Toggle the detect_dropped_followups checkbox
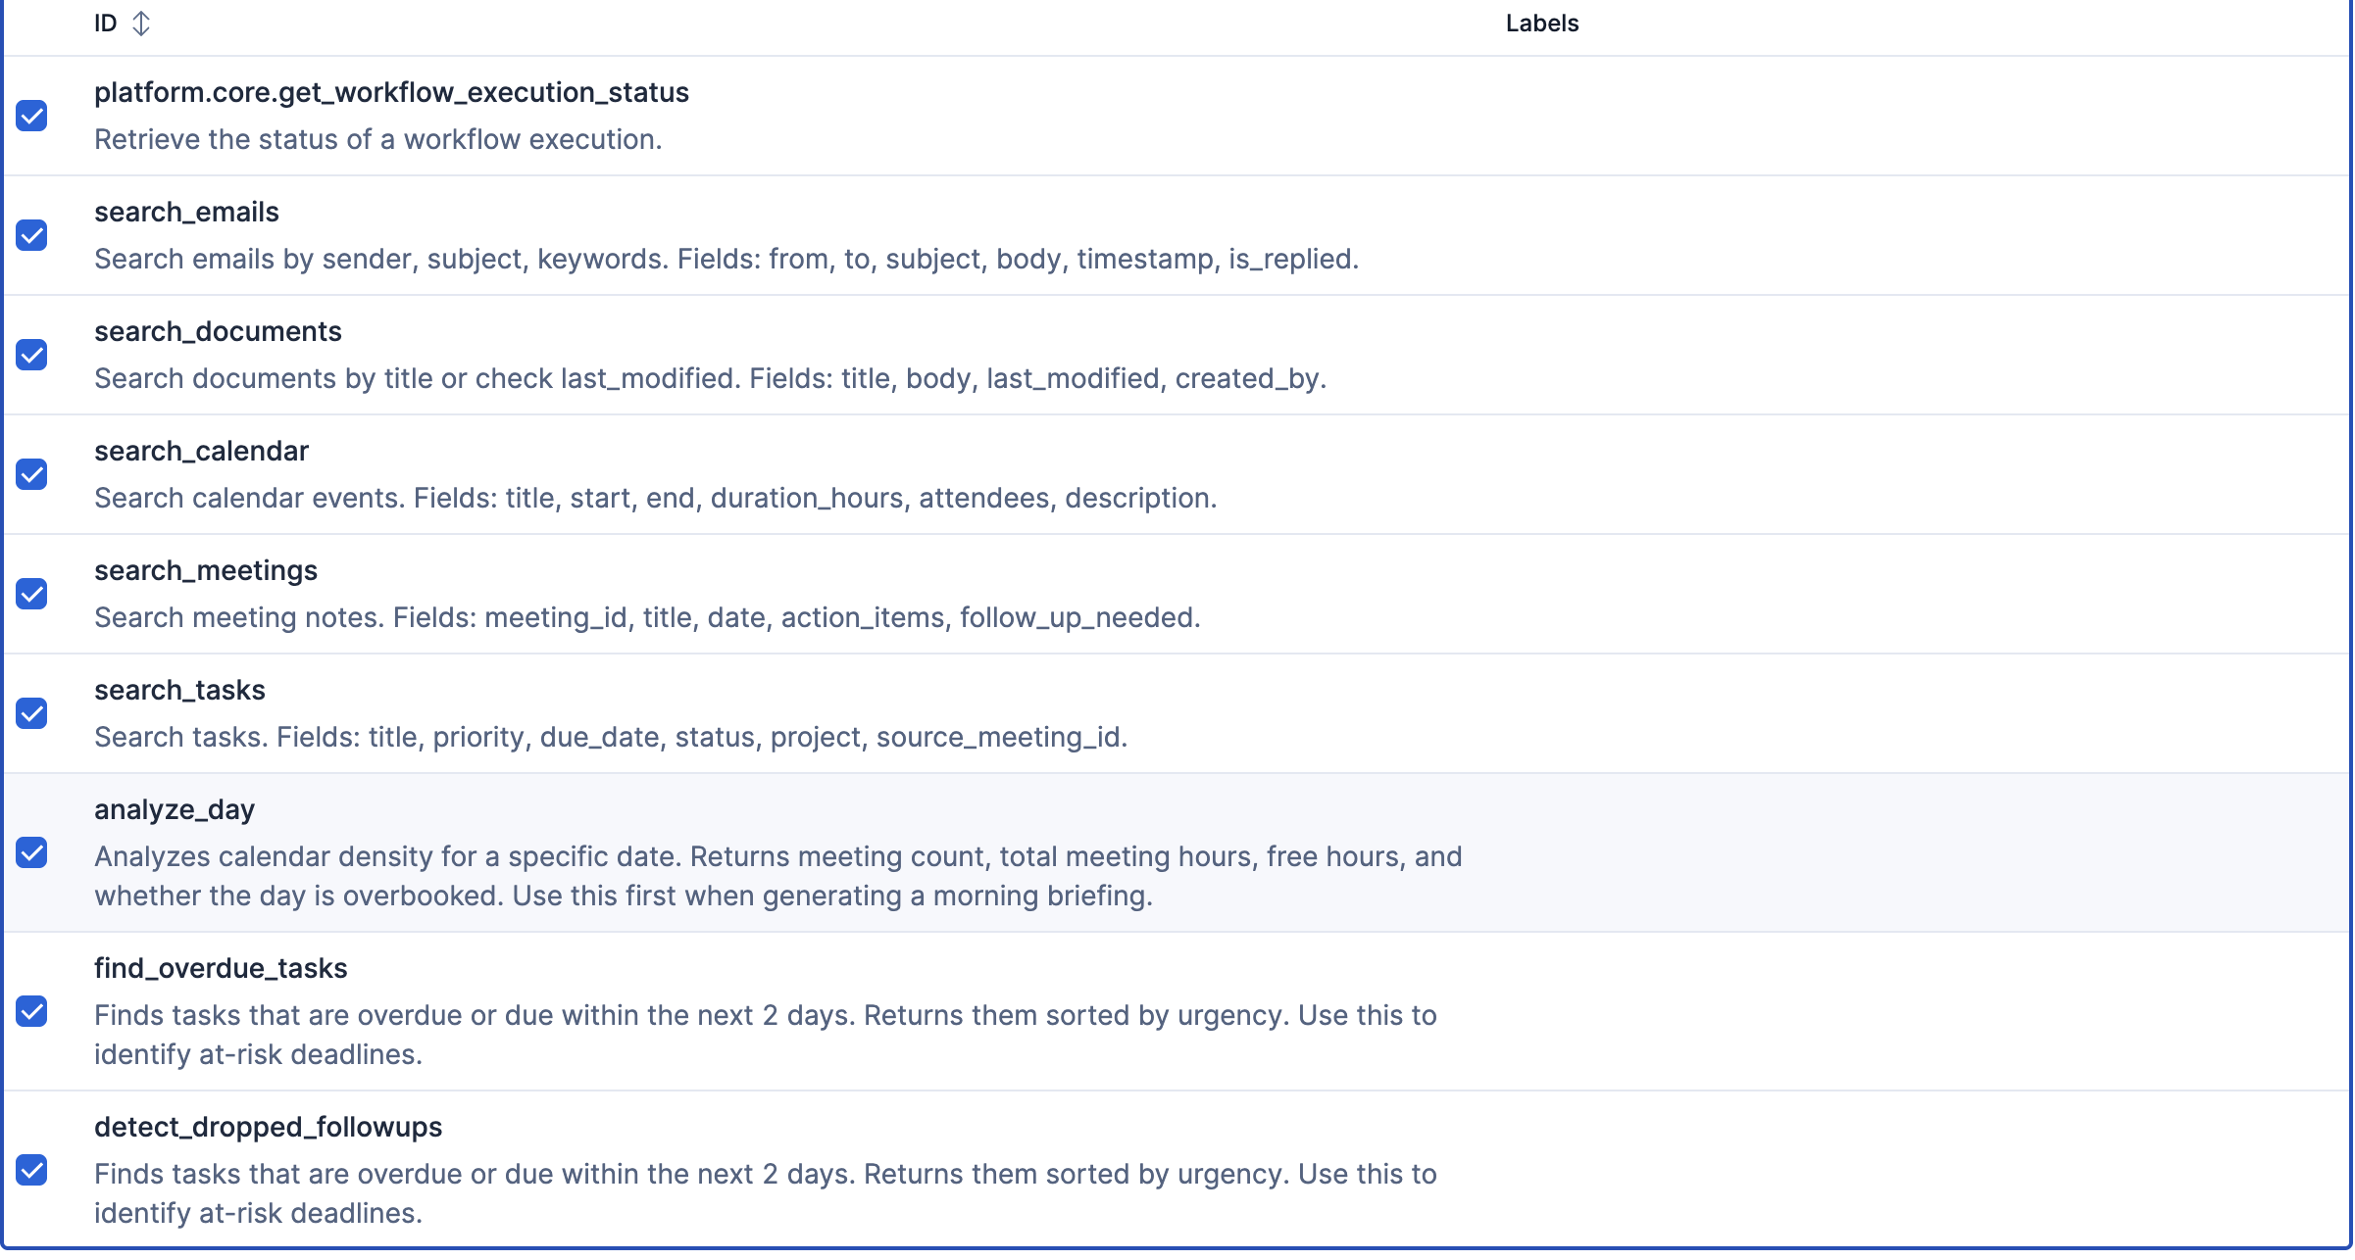Image resolution: width=2355 pixels, height=1260 pixels. coord(32,1170)
